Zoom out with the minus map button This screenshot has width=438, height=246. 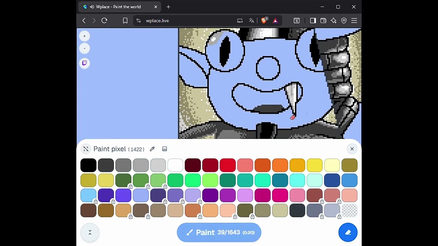[85, 48]
